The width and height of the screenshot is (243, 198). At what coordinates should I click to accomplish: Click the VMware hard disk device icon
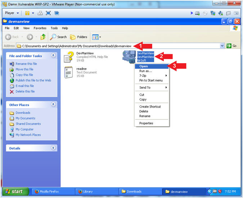(x=197, y=13)
